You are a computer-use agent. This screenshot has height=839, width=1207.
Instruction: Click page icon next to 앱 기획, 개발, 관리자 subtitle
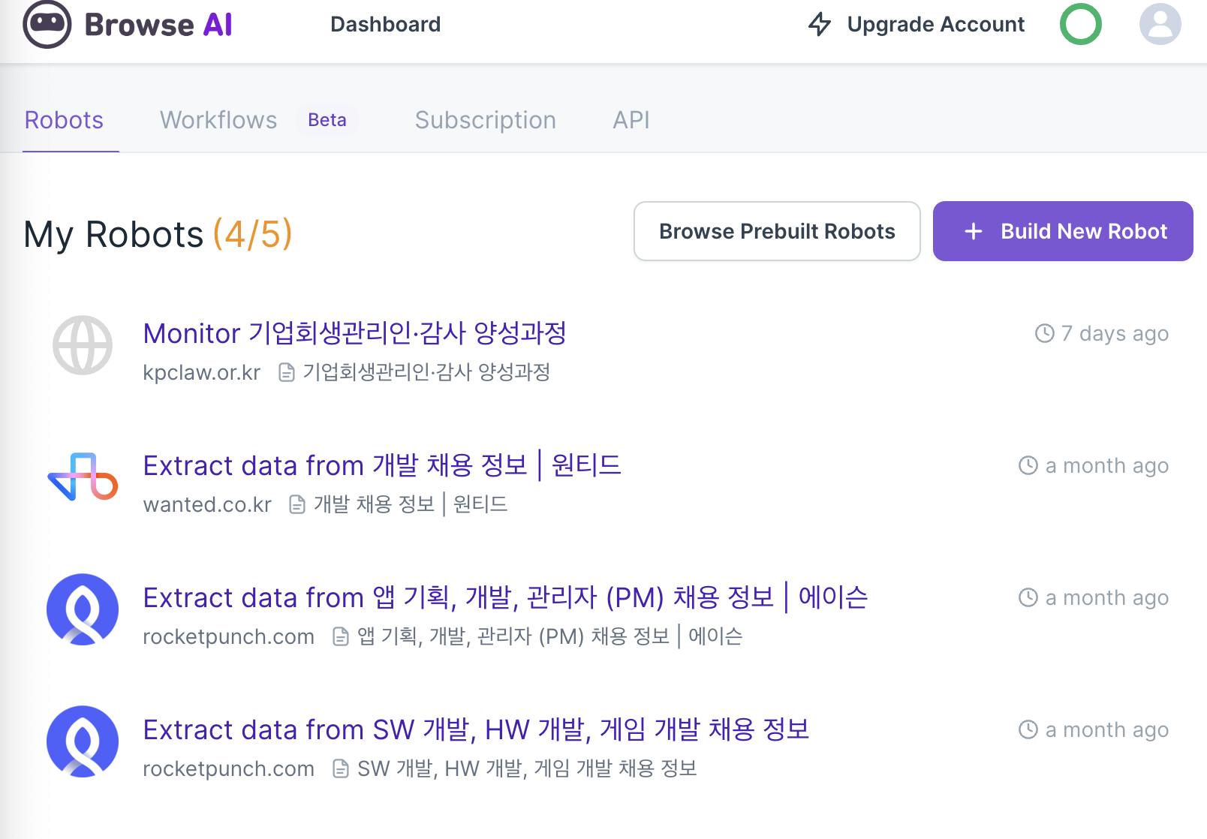click(341, 636)
